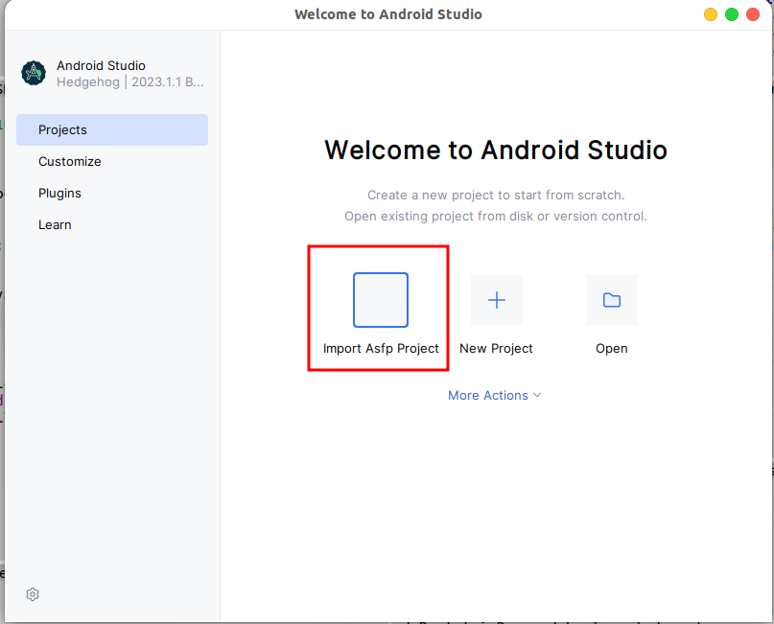Click the yellow minimize window button

point(711,14)
